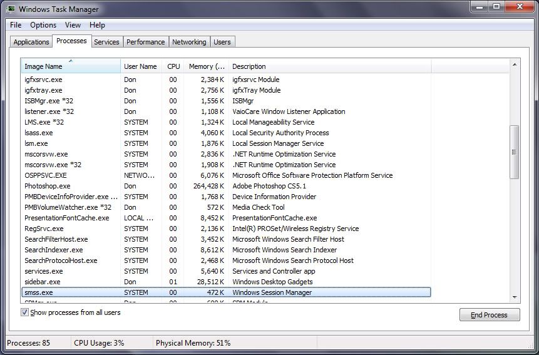Screen dimensions: 539x355
Task: Select the mscorsvw.exe *32 process
Action: (x=226, y=165)
